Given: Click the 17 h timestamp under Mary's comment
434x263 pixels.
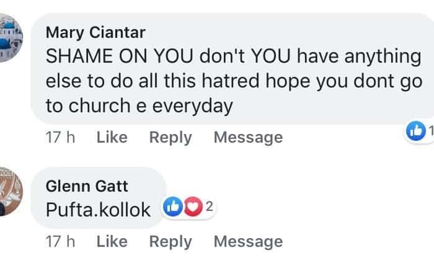Looking at the screenshot, I should [x=61, y=137].
